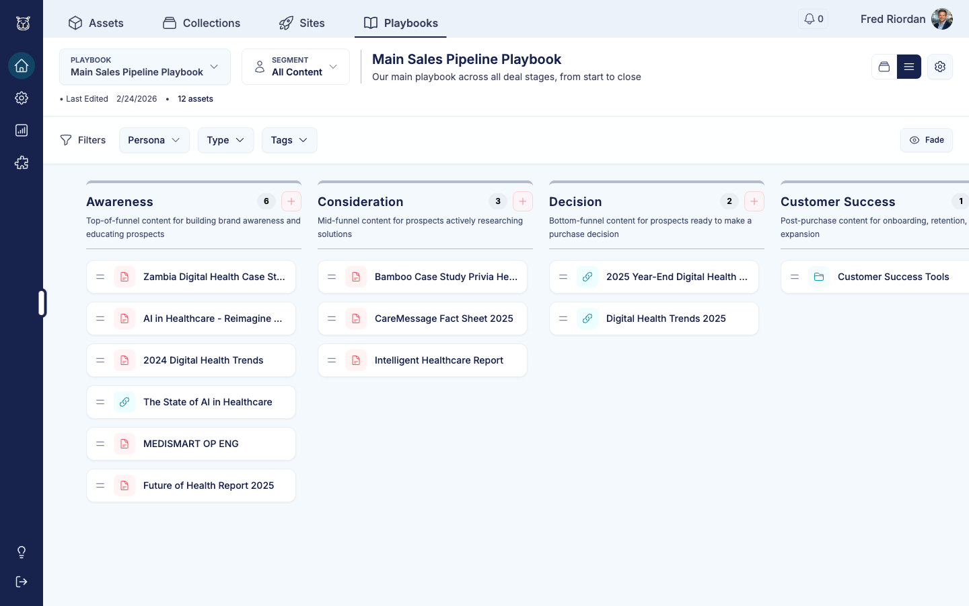Switch to card view layout
Image resolution: width=969 pixels, height=606 pixels.
pyautogui.click(x=884, y=67)
